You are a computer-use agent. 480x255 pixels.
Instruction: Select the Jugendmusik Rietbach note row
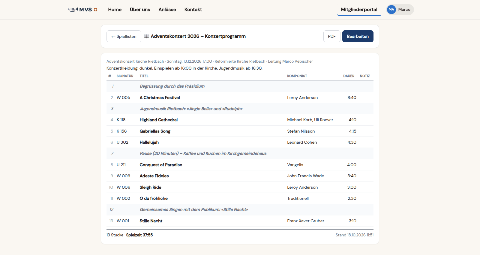point(240,109)
